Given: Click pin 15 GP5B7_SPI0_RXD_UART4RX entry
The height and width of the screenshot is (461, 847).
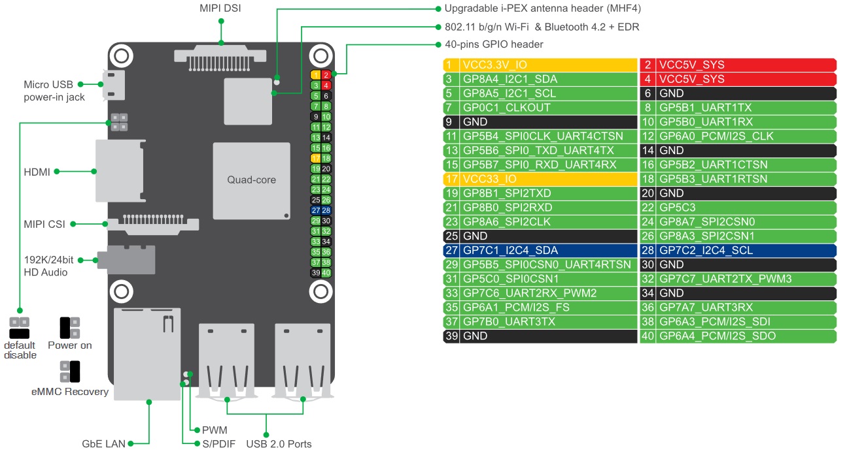Looking at the screenshot, I should pos(540,165).
